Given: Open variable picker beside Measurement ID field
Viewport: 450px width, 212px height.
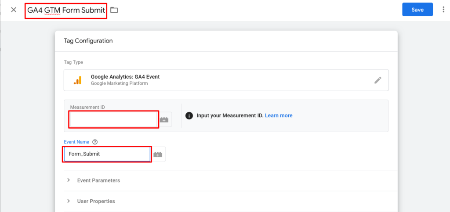Looking at the screenshot, I should (164, 119).
